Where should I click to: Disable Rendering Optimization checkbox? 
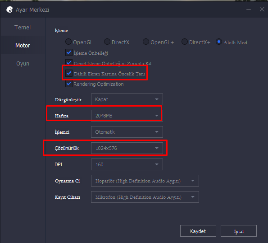point(69,84)
